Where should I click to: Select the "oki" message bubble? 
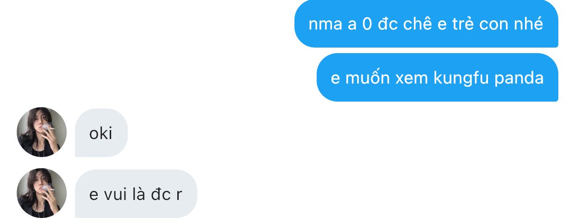click(101, 133)
